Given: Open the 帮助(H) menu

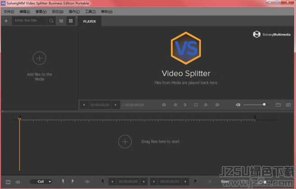Looking at the screenshot, I should [107, 12].
